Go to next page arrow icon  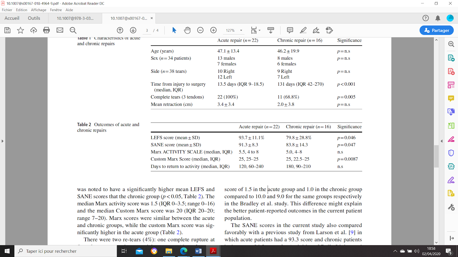tap(133, 30)
